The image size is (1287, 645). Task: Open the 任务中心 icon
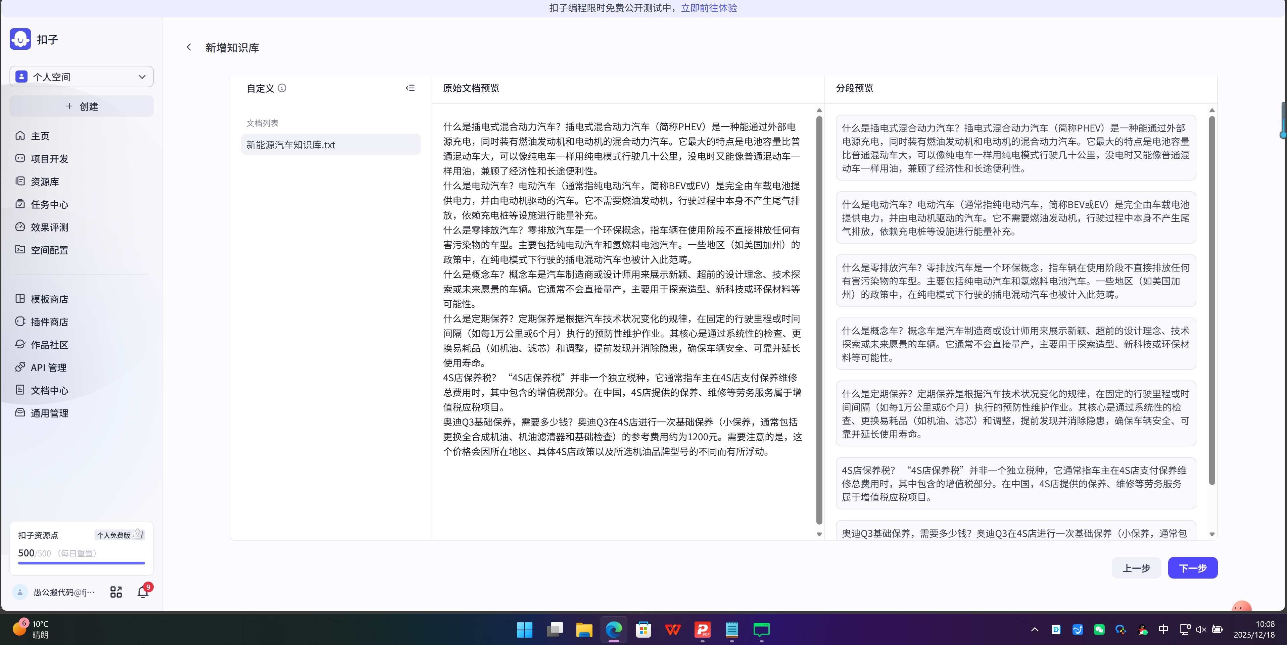[20, 204]
